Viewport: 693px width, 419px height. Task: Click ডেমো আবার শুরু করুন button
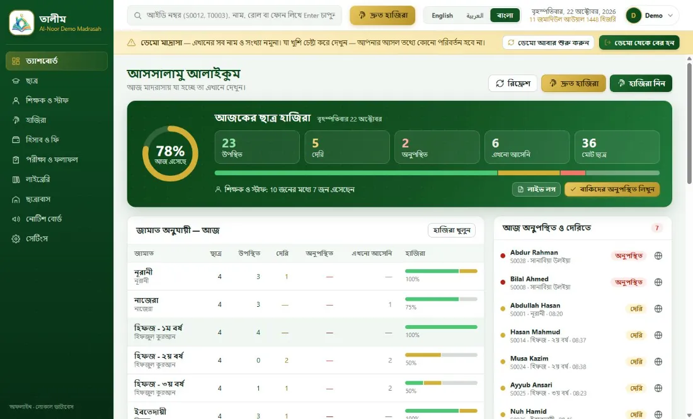548,42
